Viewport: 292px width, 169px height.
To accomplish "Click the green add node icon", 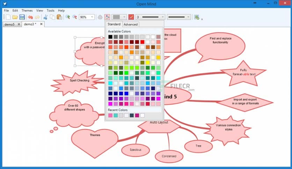I will tap(197, 17).
